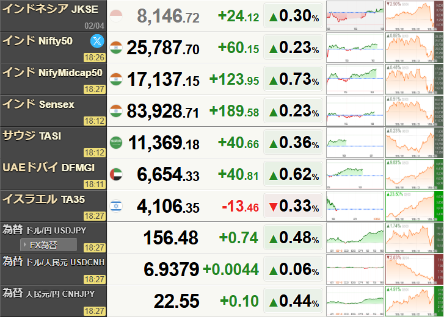Open NifyMidcap50 intraday chart thumbnail
The width and height of the screenshot is (444, 317).
(x=355, y=79)
